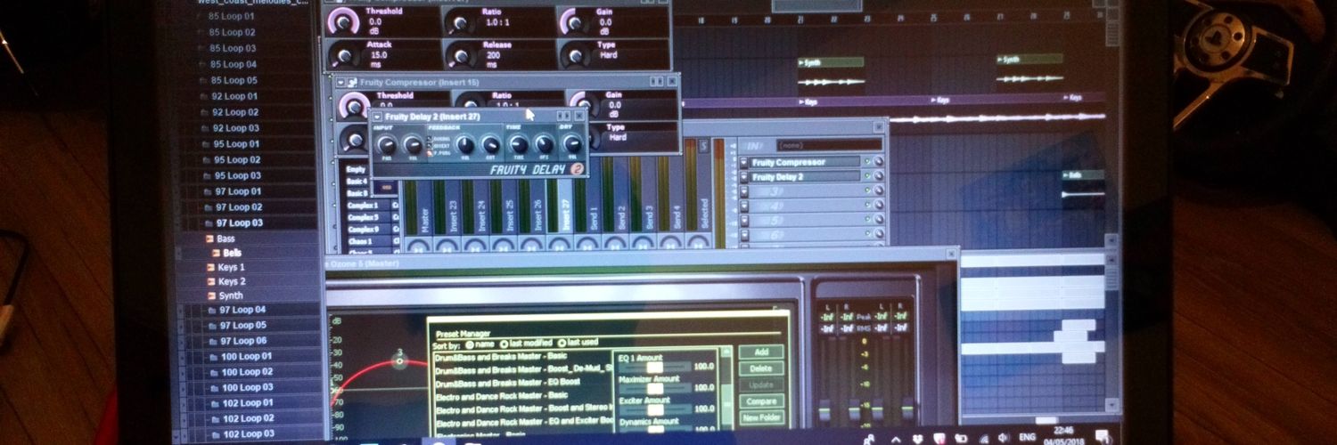Click the top compressor Threshold knob
Viewport: 1337px width, 445px height.
[x=342, y=21]
